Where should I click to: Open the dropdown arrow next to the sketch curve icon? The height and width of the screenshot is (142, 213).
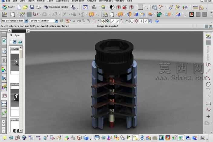coord(40,14)
